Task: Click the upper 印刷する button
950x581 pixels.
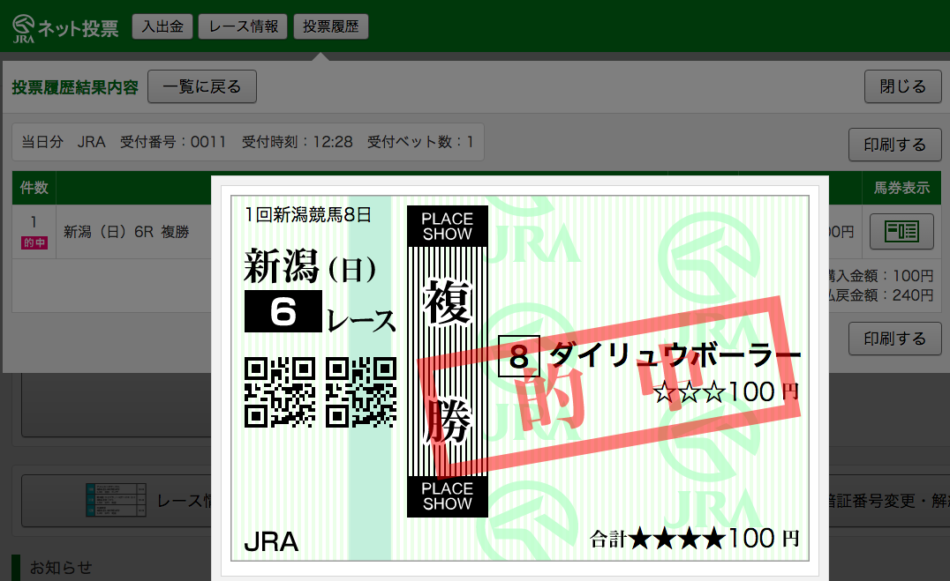Action: (895, 145)
